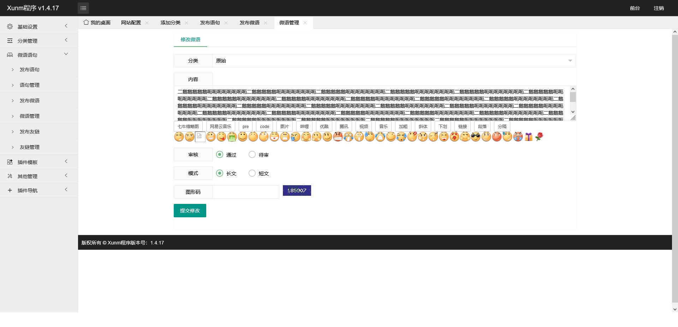The width and height of the screenshot is (678, 327).
Task: Insert the green vomiting face emoji
Action: tap(232, 137)
